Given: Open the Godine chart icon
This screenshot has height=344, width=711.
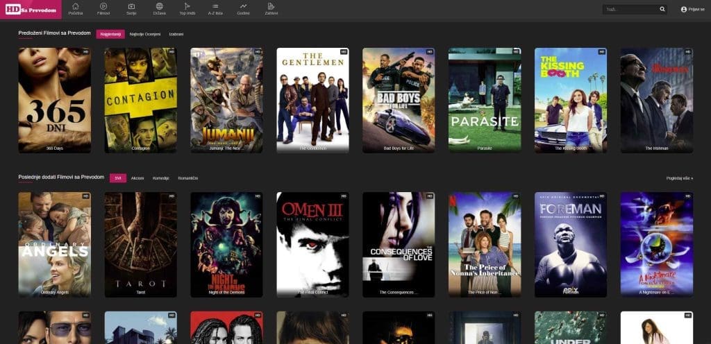Looking at the screenshot, I should (x=244, y=6).
